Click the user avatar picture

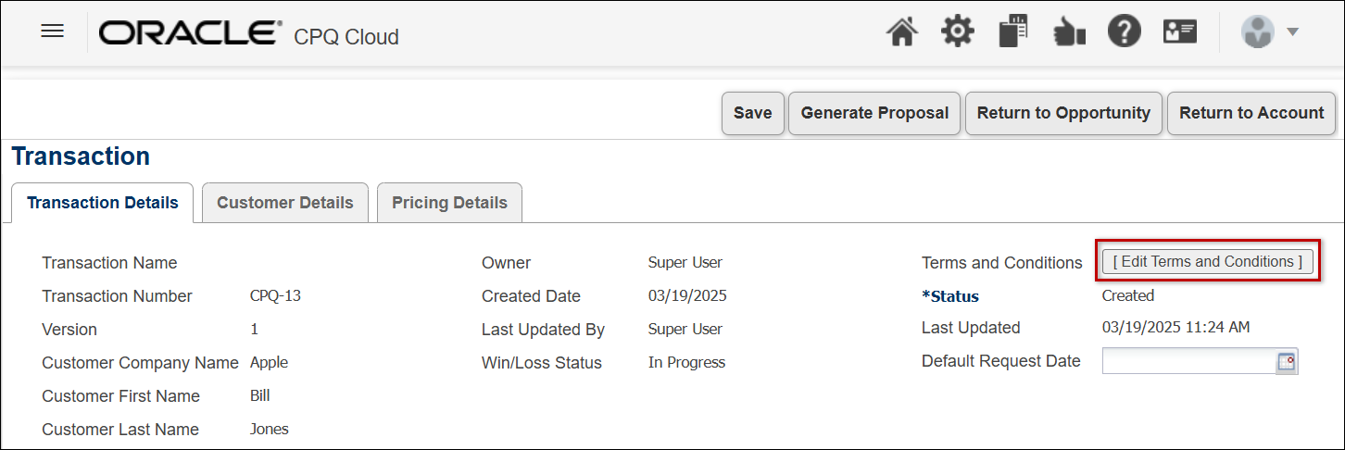pos(1258,32)
